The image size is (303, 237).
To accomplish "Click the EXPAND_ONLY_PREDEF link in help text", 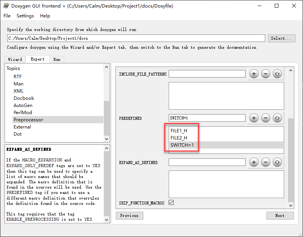I will point(30,166).
